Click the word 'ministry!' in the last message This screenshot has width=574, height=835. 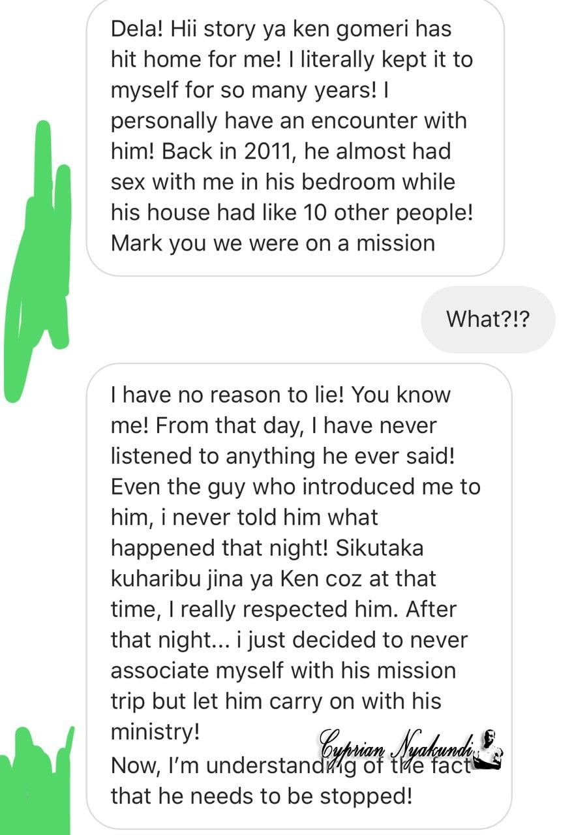click(155, 731)
